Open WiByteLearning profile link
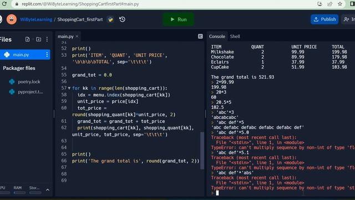Screen dimensions: 355x200 [x=36, y=19]
